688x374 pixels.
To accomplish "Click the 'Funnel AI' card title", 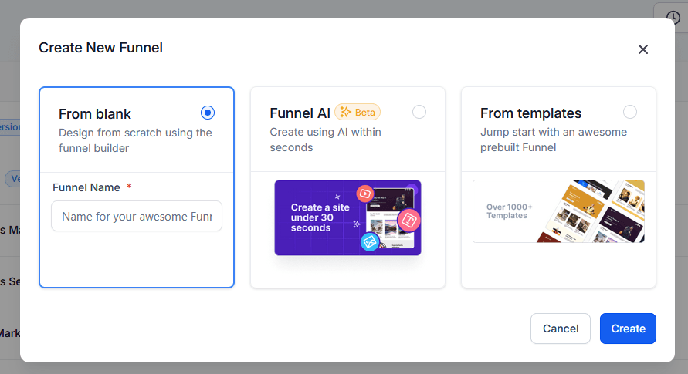I will (300, 113).
